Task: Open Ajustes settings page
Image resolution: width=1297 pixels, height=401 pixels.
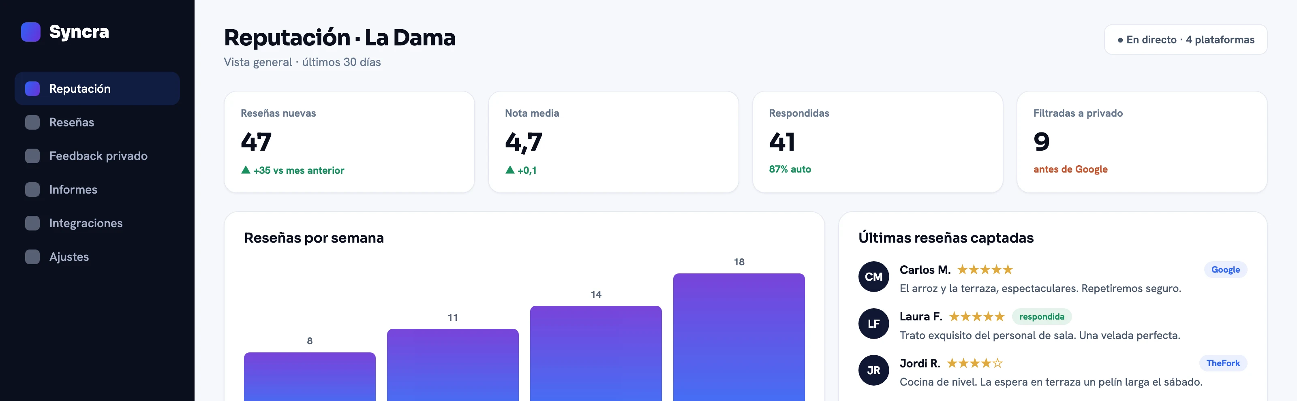Action: [97, 257]
